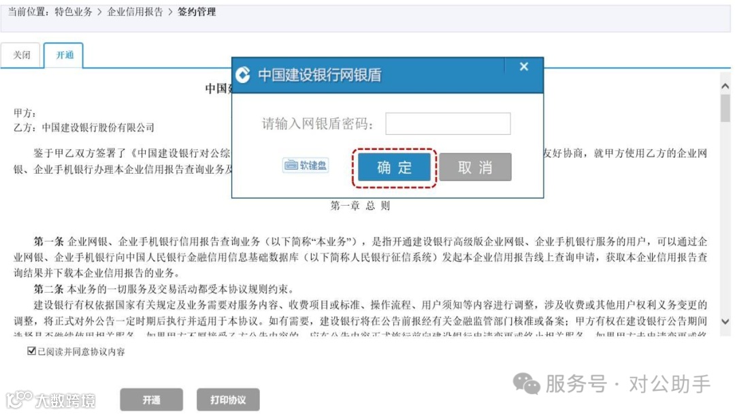
Task: Click the CCB logo in dialog title
Action: pyautogui.click(x=243, y=74)
